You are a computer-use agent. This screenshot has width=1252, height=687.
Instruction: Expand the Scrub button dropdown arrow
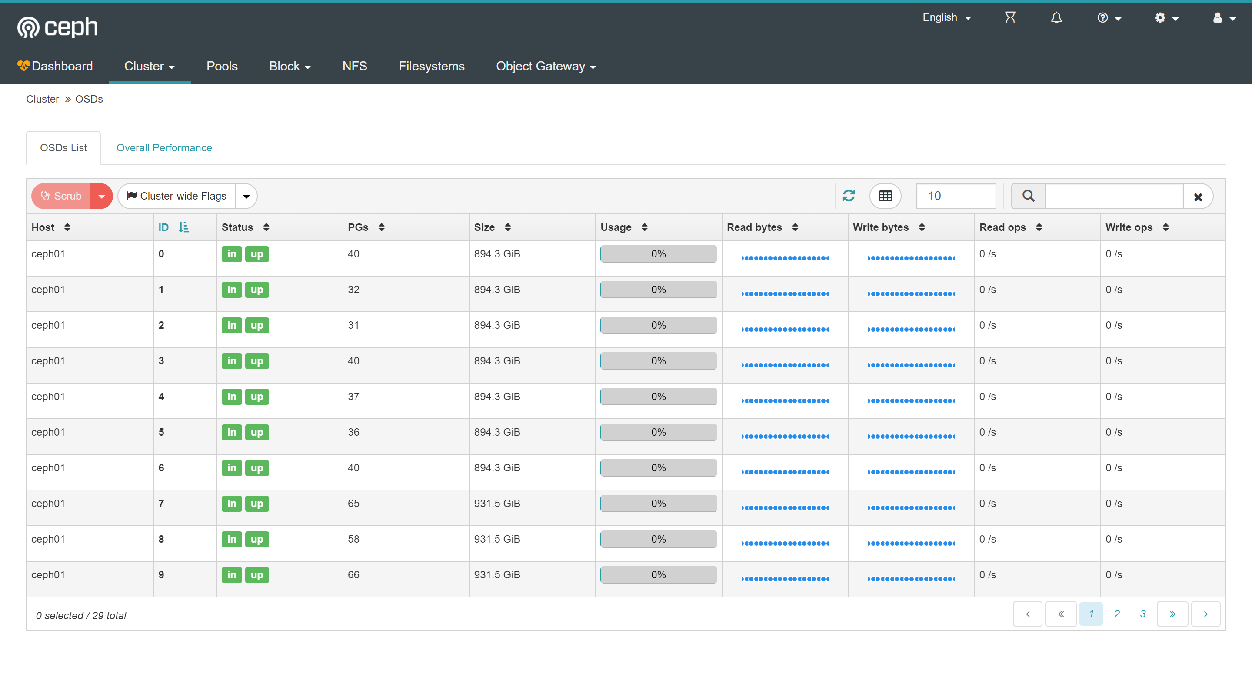tap(102, 196)
